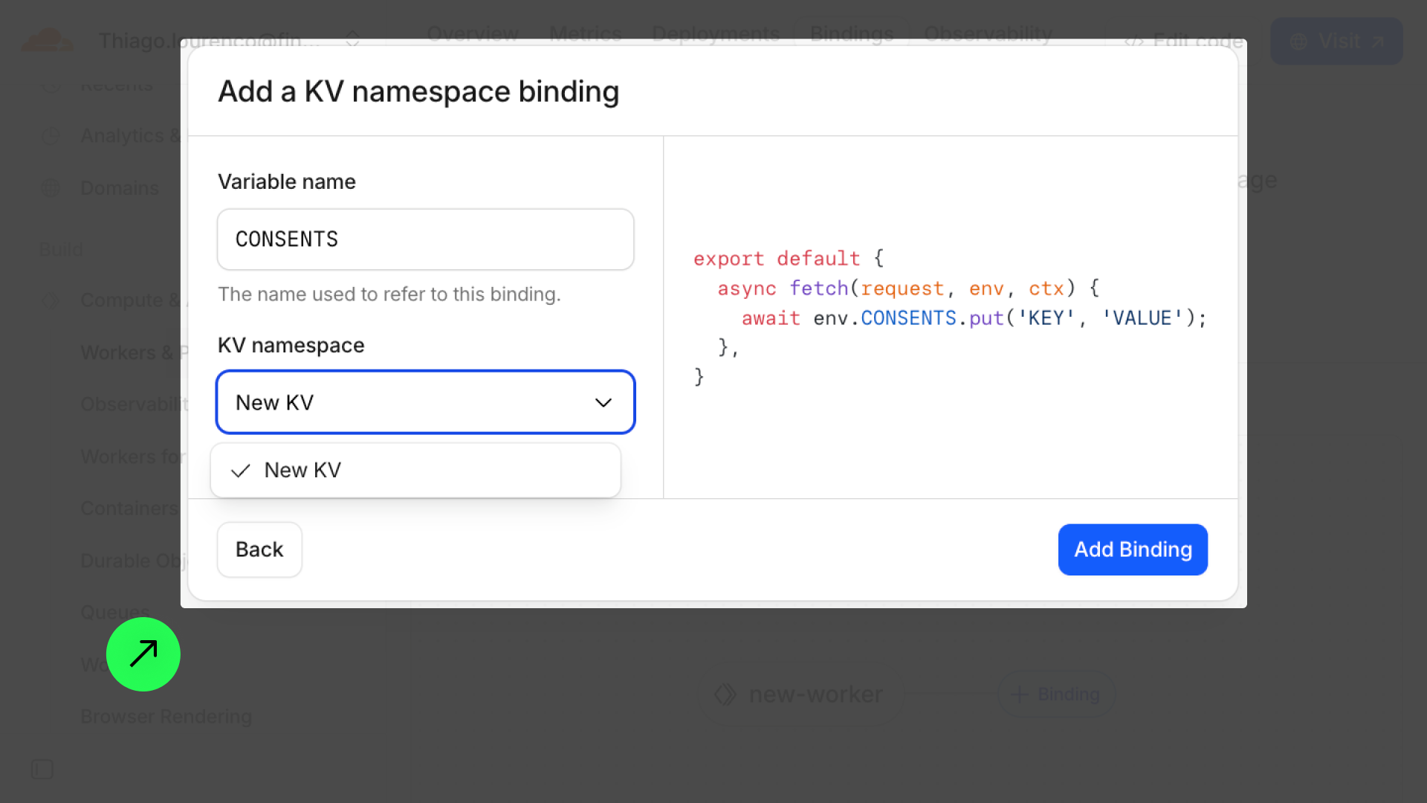Image resolution: width=1427 pixels, height=803 pixels.
Task: Open the KV namespace dropdown
Action: pos(425,402)
